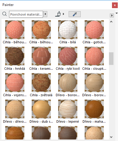The image size is (118, 141).
Task: Close the Painter palette
Action: pyautogui.click(x=115, y=5)
